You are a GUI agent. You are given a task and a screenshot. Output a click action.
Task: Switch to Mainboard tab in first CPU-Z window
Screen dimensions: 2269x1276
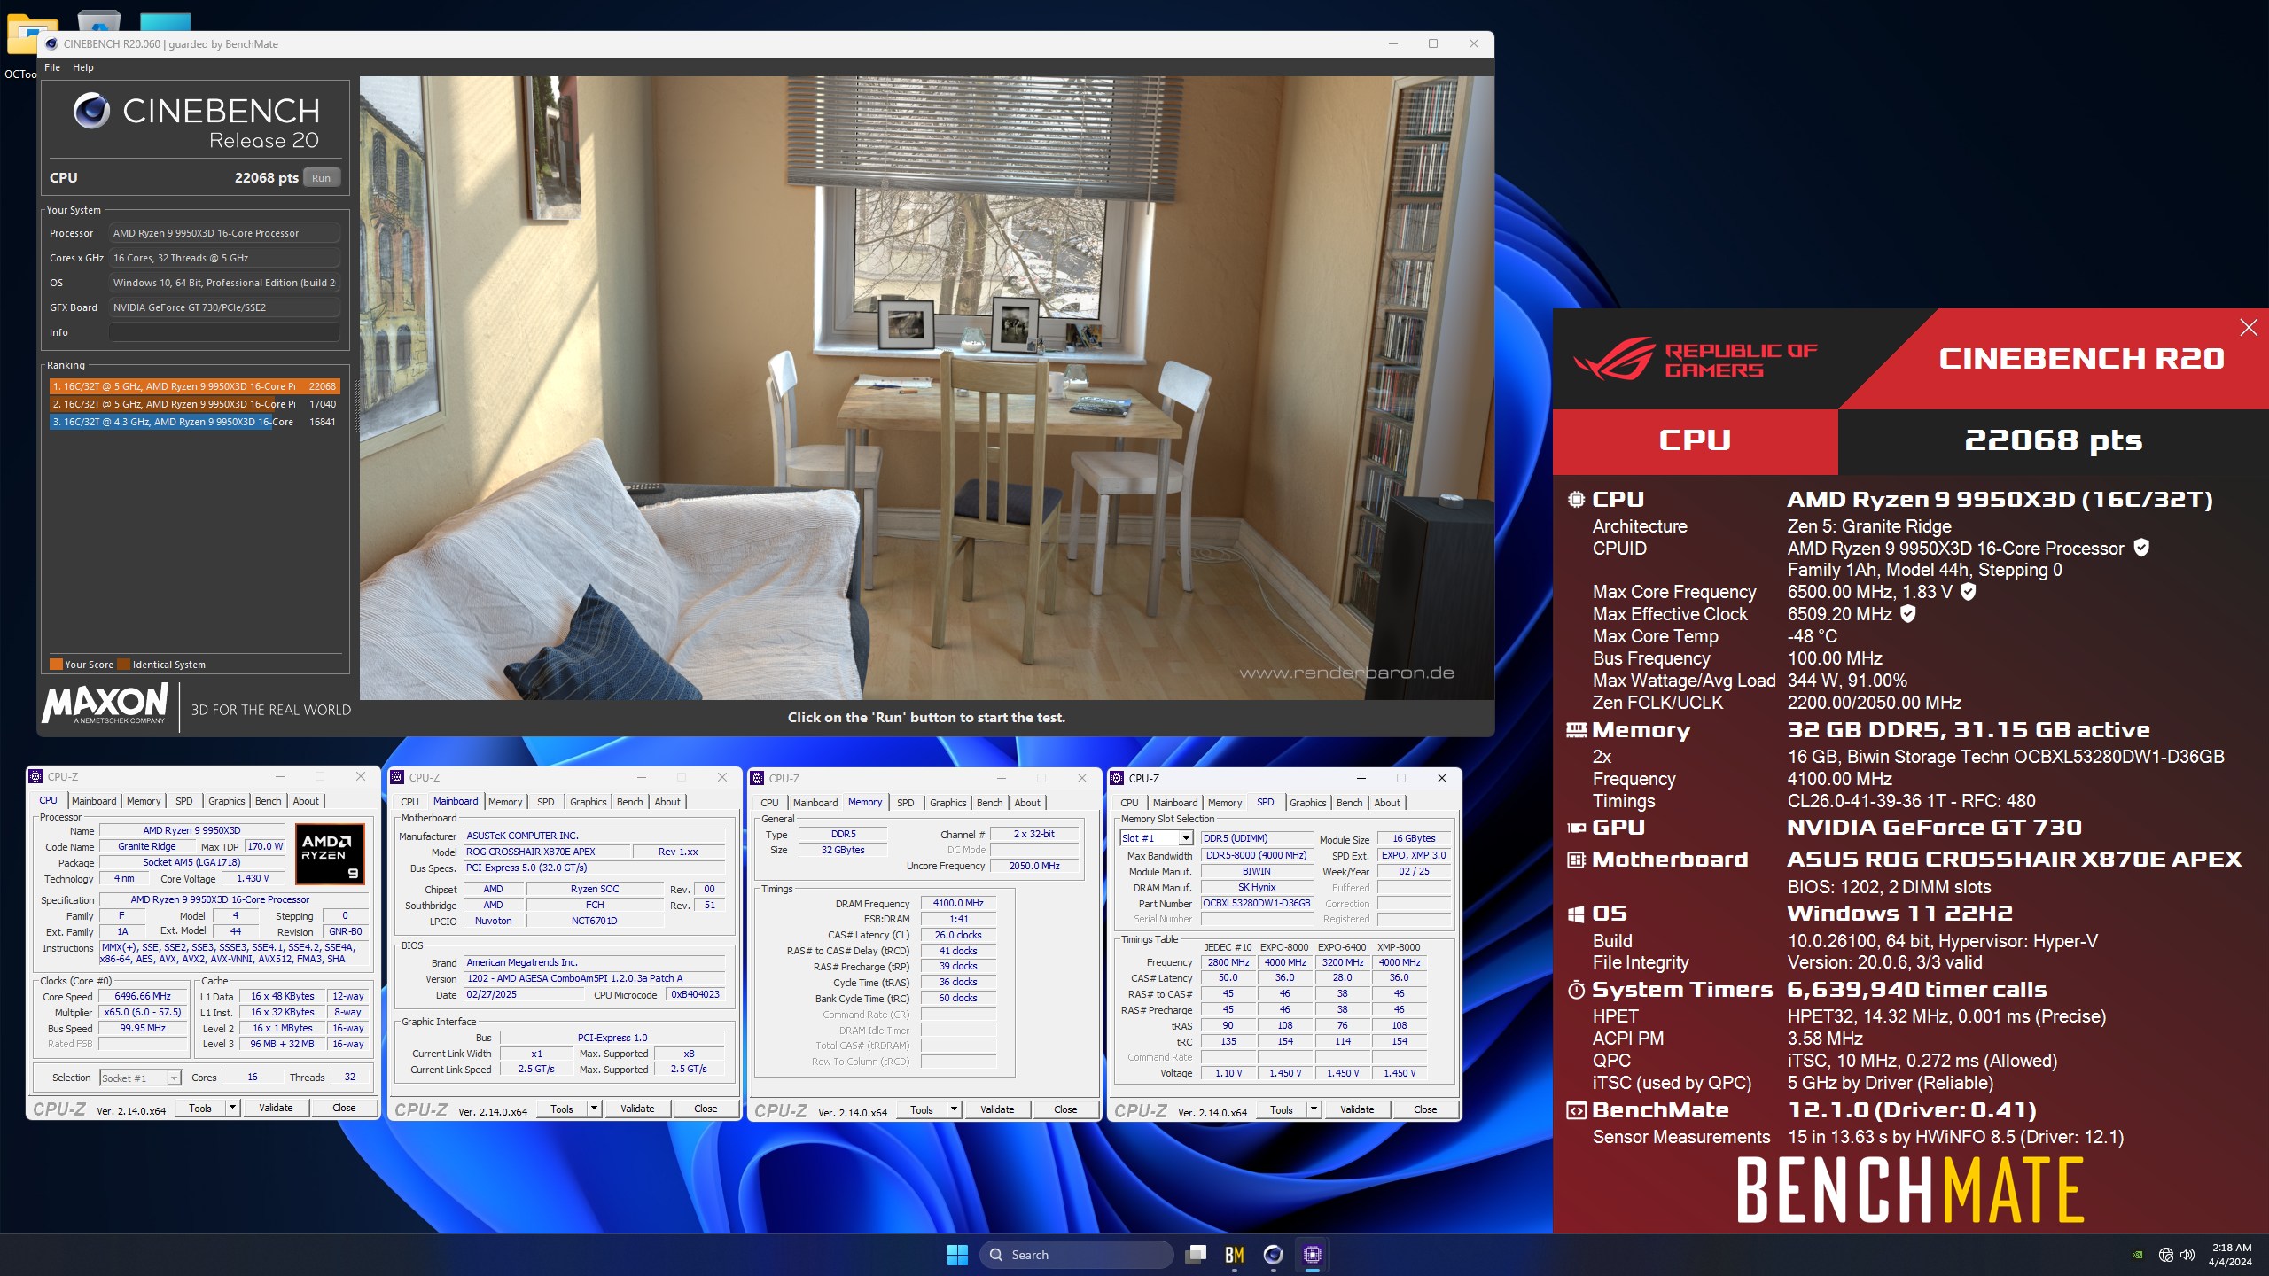pyautogui.click(x=94, y=801)
